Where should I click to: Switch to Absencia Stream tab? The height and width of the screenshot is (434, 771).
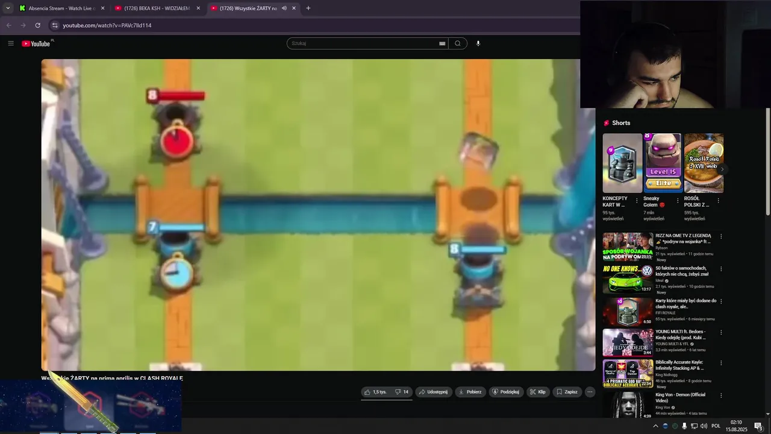pyautogui.click(x=62, y=8)
